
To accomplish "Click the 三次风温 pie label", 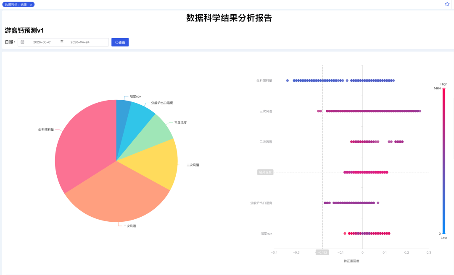I will coord(130,226).
